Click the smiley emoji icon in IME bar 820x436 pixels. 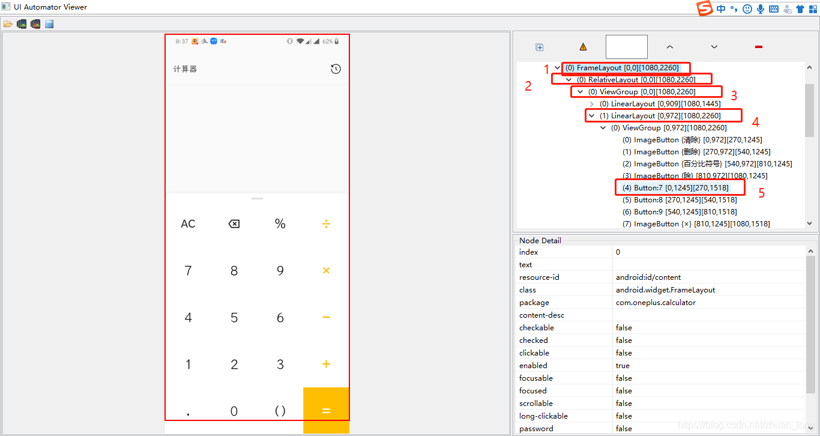click(747, 9)
